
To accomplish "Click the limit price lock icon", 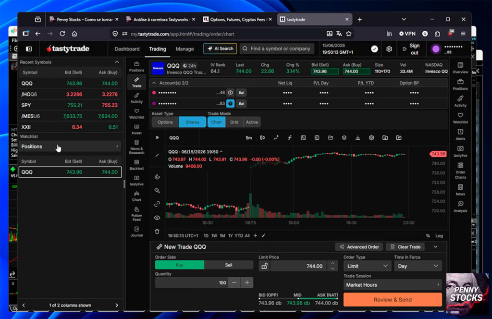I will point(265,266).
